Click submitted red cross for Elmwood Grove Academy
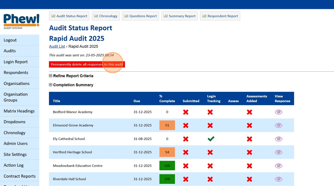The width and height of the screenshot is (334, 186). 186,125
